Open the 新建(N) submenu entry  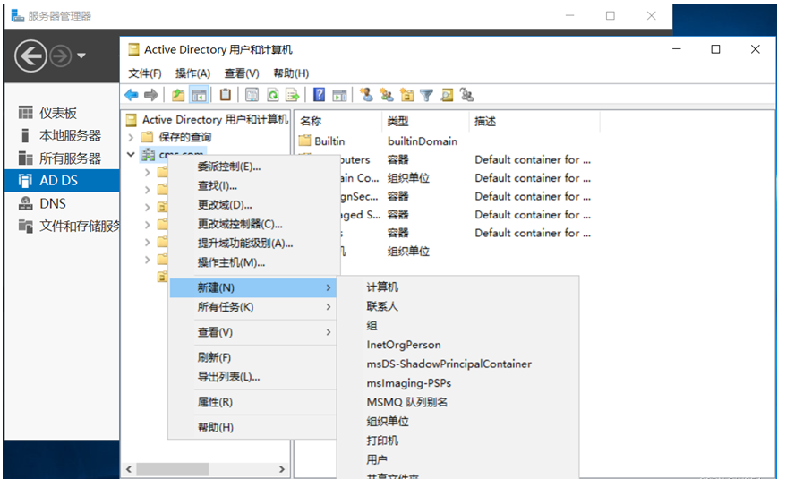tap(253, 288)
